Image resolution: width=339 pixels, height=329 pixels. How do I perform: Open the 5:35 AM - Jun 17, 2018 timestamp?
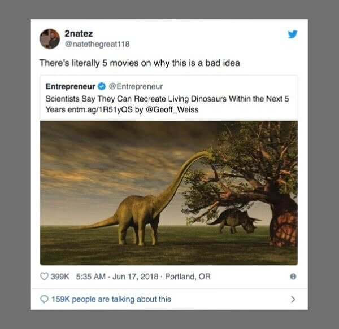tap(117, 277)
